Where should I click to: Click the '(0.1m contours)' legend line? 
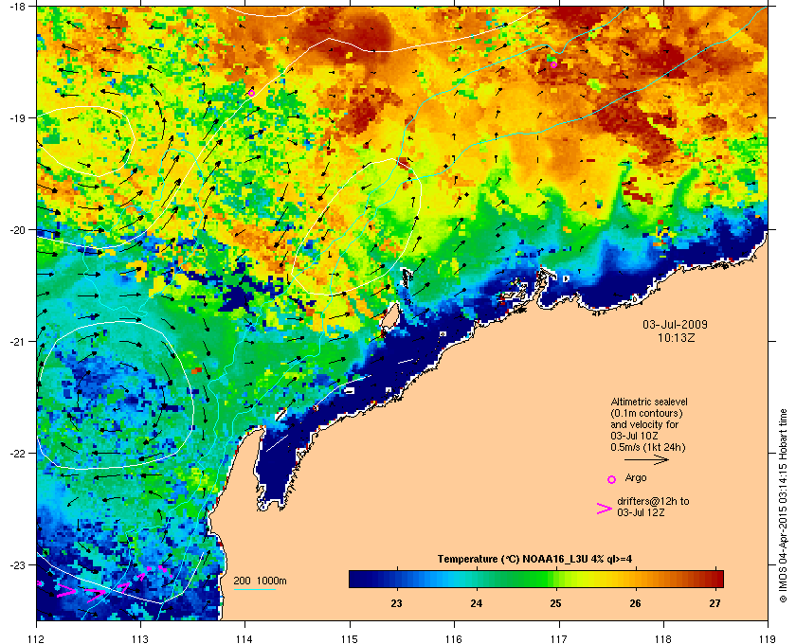point(646,413)
